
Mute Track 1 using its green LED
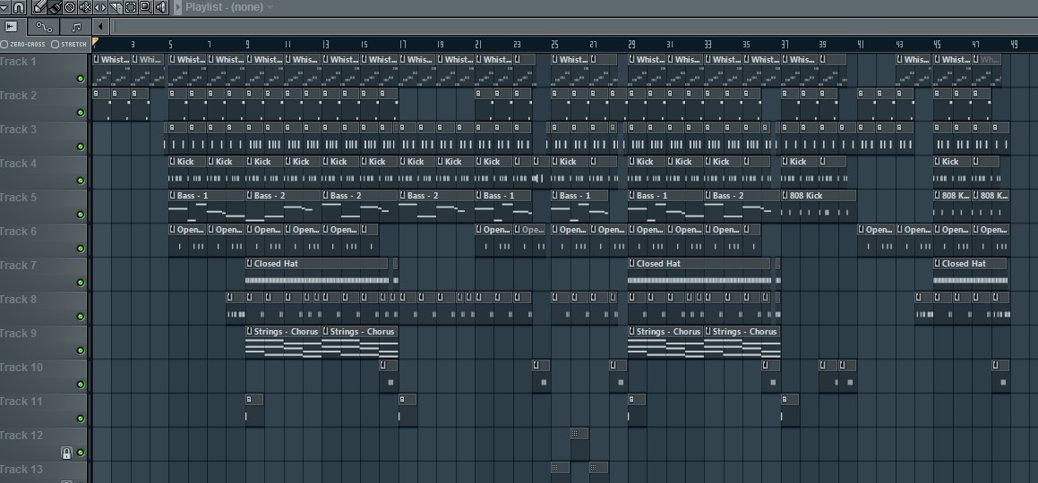coord(80,79)
